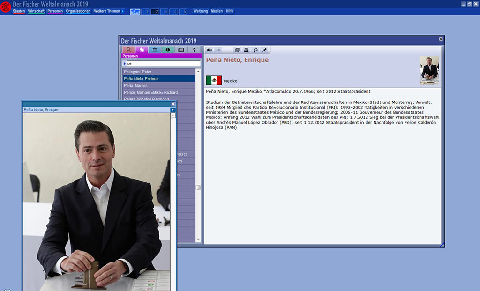Screen dimensions: 480x291
Task: Switch to window slot 5
Action: coord(183,12)
